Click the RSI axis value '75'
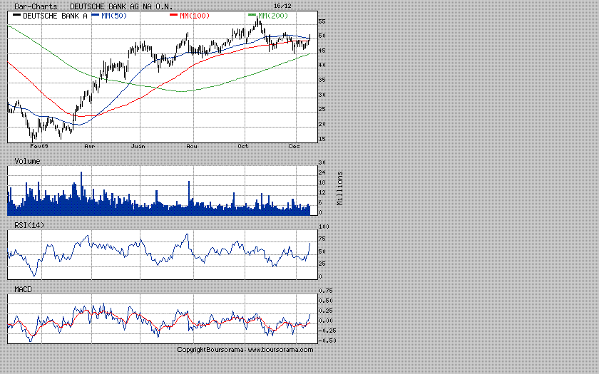Screen dimensions: 599x374 [x=322, y=239]
